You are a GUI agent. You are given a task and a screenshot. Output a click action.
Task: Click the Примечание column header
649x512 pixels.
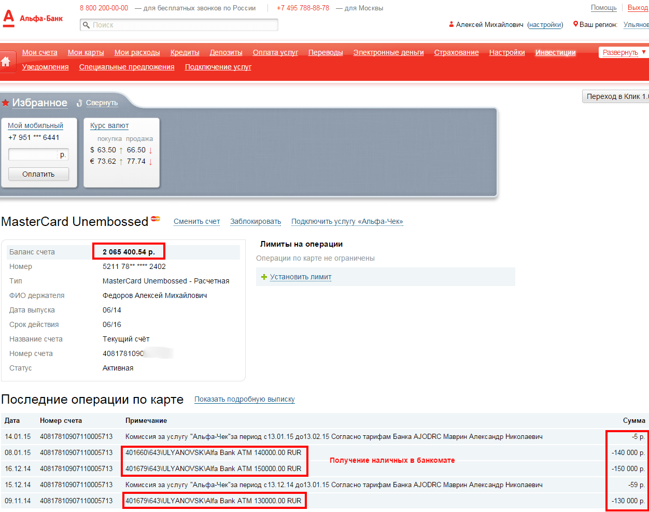tap(146, 421)
